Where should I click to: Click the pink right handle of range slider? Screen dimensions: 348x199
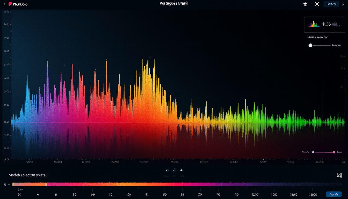[334, 152]
